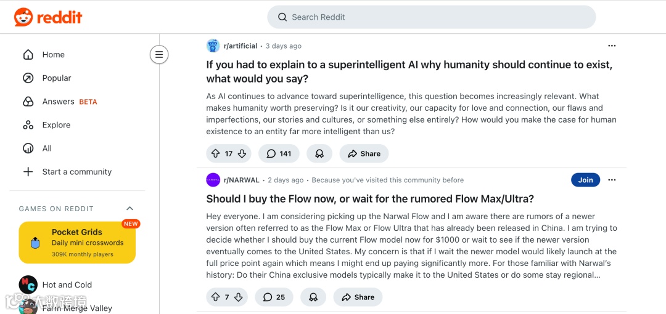The width and height of the screenshot is (666, 314).
Task: Downvote the Narwal Flow post
Action: pos(239,297)
